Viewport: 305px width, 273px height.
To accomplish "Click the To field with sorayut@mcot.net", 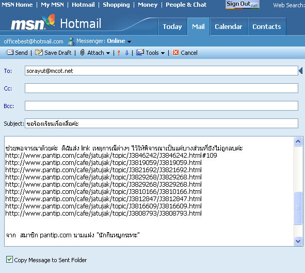I will [x=161, y=70].
